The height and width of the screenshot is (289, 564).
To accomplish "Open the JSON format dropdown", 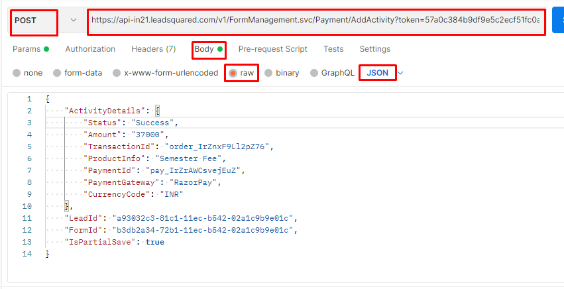I will 384,73.
